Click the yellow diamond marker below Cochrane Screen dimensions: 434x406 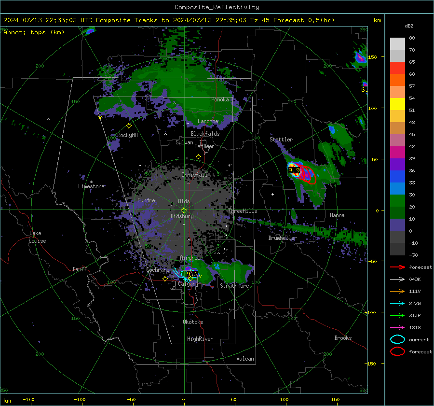[x=165, y=279]
